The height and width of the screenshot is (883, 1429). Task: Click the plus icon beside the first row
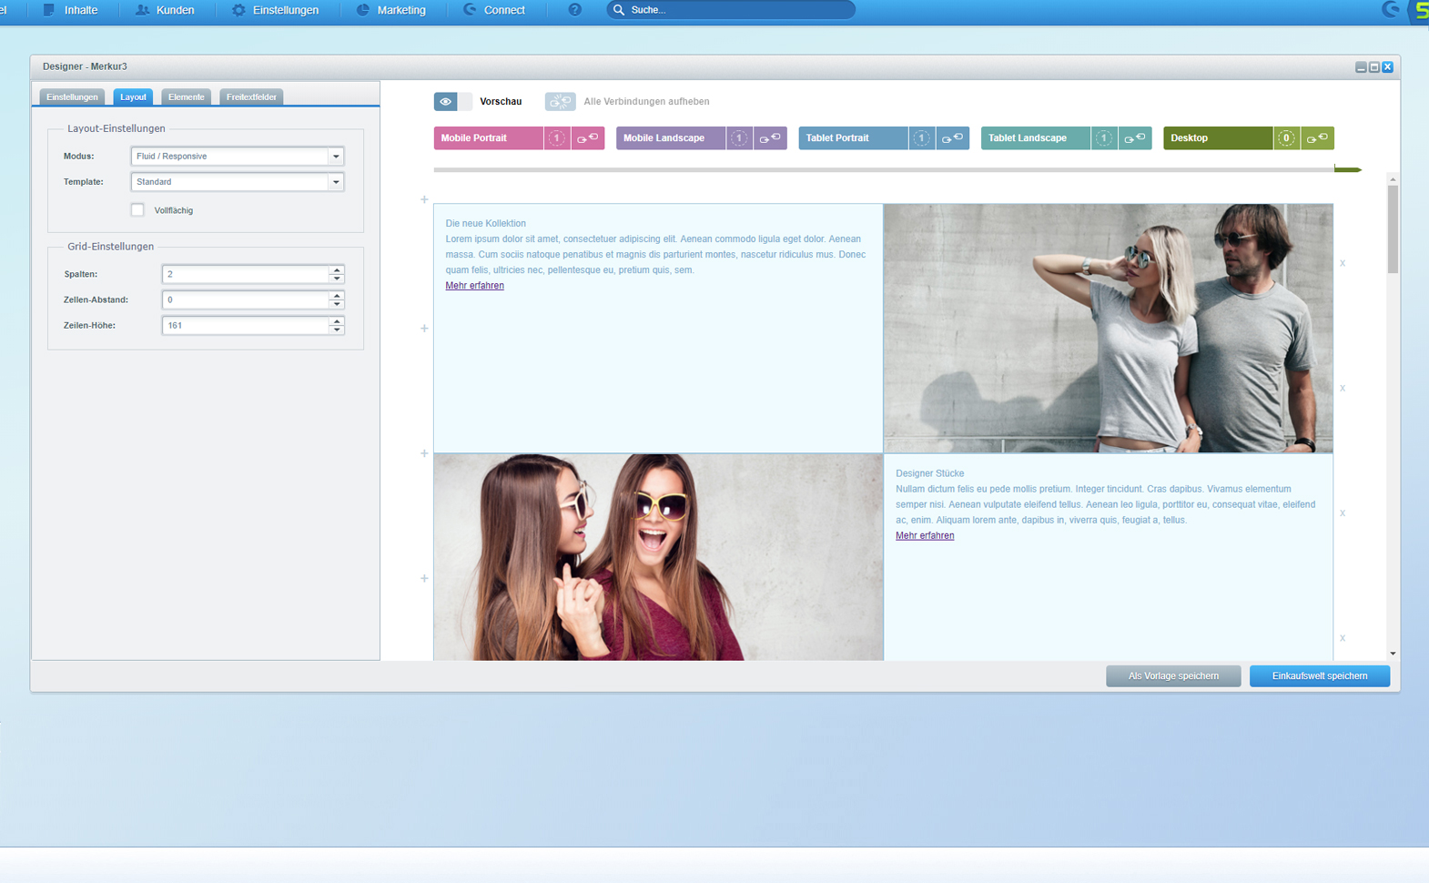coord(424,199)
